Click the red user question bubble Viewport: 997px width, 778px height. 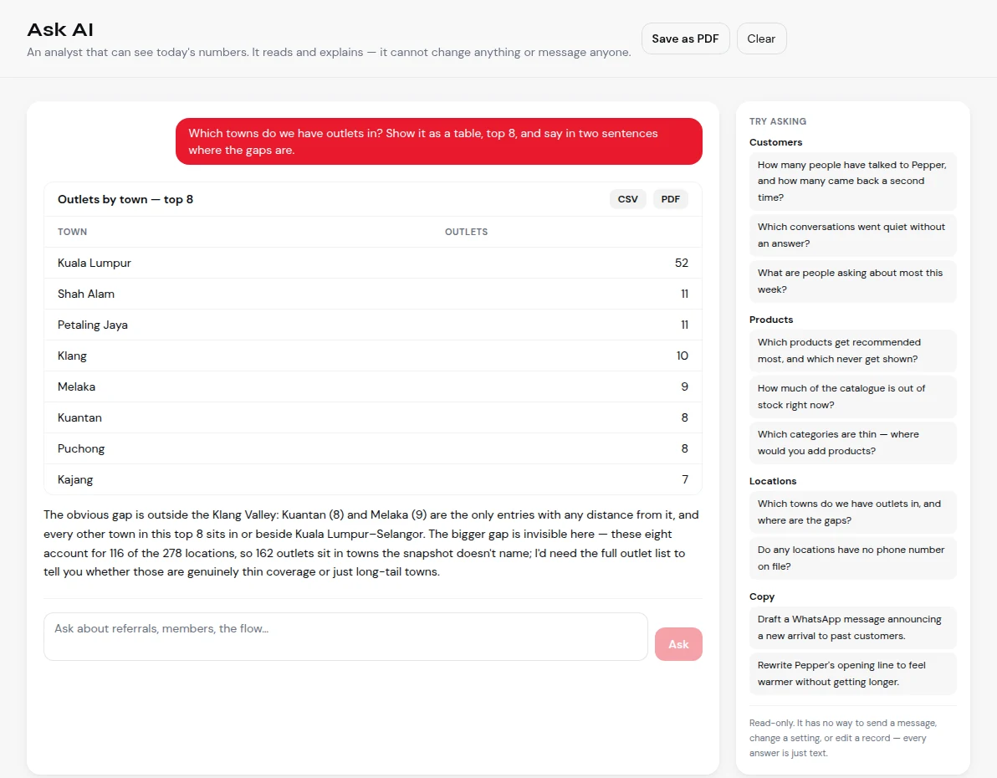pos(439,141)
